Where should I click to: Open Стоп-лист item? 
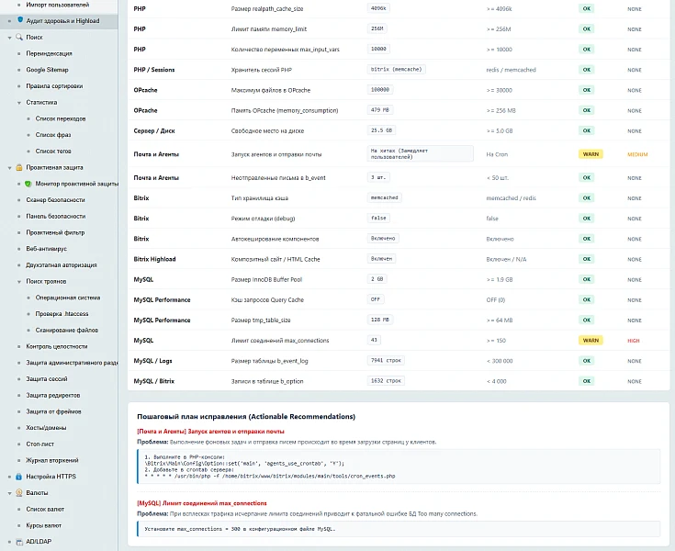[x=40, y=444]
